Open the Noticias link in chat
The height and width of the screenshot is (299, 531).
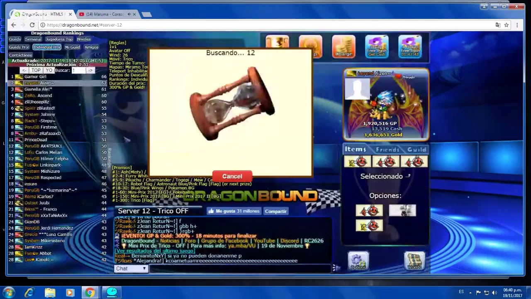click(170, 241)
